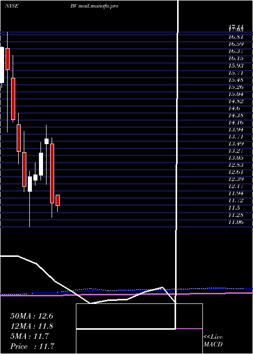Click the 13.27 price axis label
This screenshot has width=253, height=354.
click(236, 151)
